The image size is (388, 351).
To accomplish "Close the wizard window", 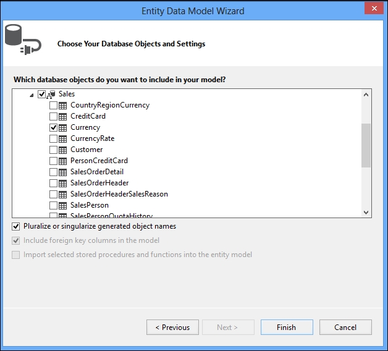I will pos(374,9).
